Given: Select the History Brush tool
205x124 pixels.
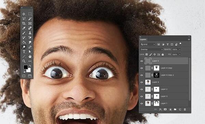Looking at the screenshot, I should point(24,38).
